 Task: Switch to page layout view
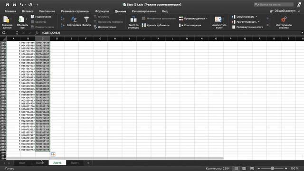coord(244,169)
